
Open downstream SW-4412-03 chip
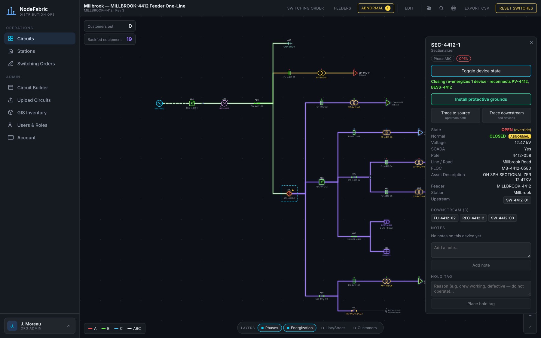click(x=502, y=218)
